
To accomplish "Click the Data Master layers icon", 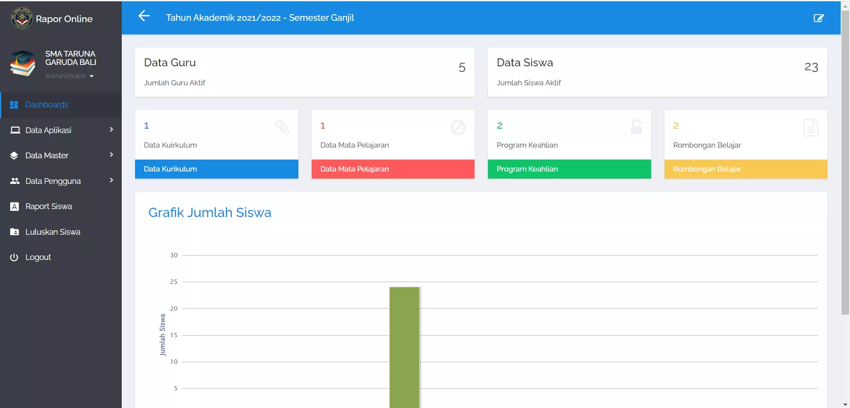I will point(14,156).
